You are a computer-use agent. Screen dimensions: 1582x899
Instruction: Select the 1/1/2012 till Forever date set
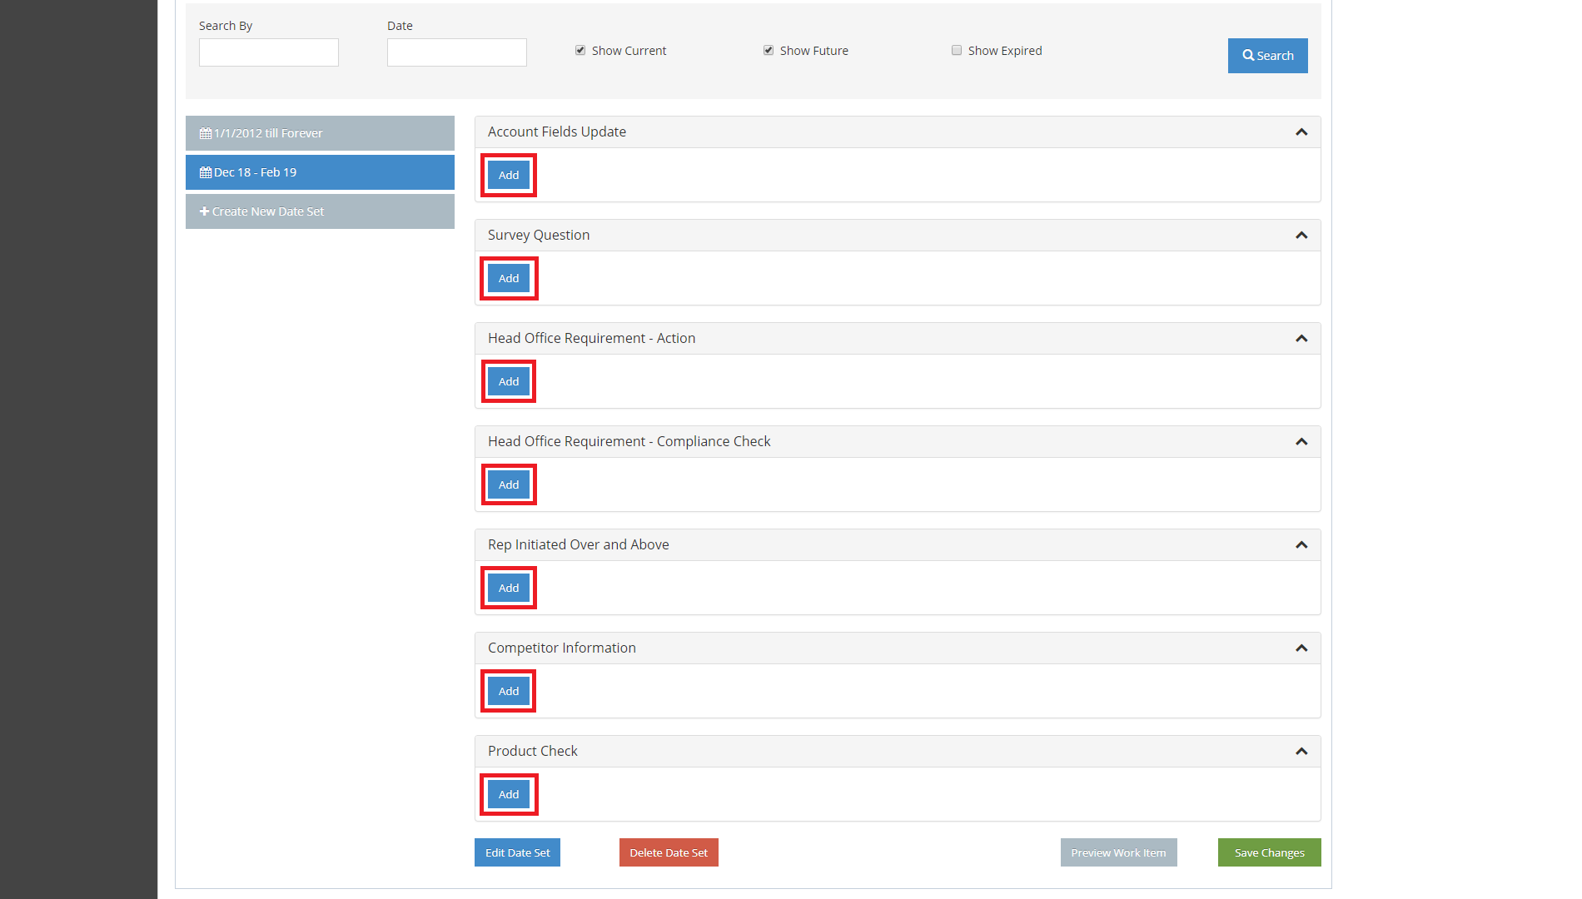320,133
